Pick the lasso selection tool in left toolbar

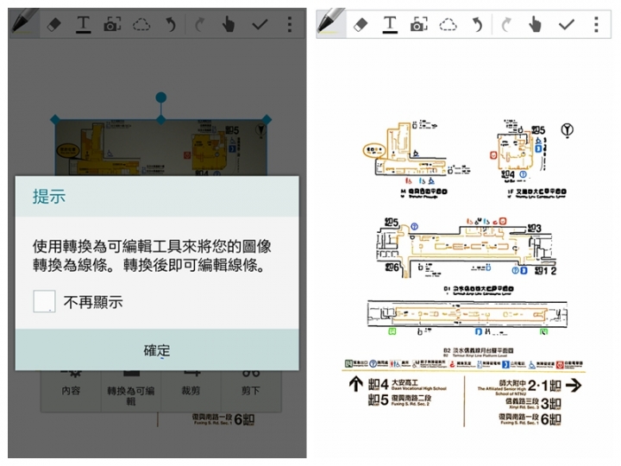(141, 25)
